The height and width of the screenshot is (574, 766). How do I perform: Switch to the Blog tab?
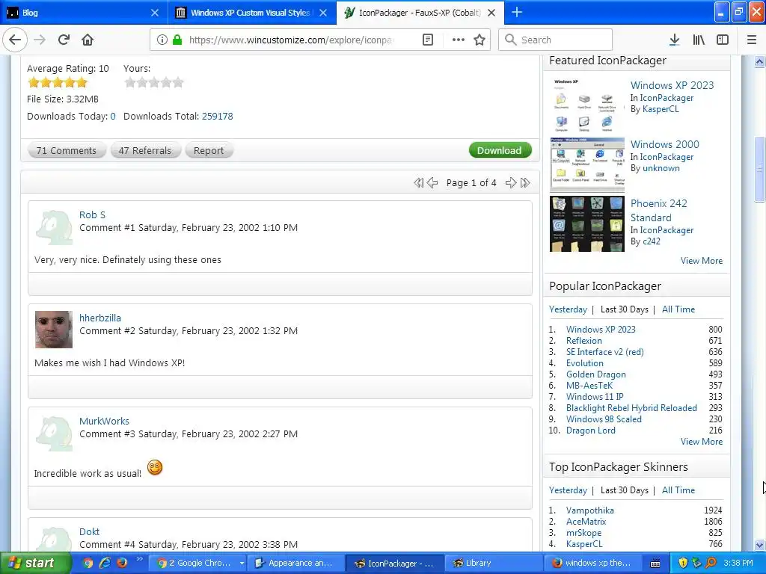point(82,13)
